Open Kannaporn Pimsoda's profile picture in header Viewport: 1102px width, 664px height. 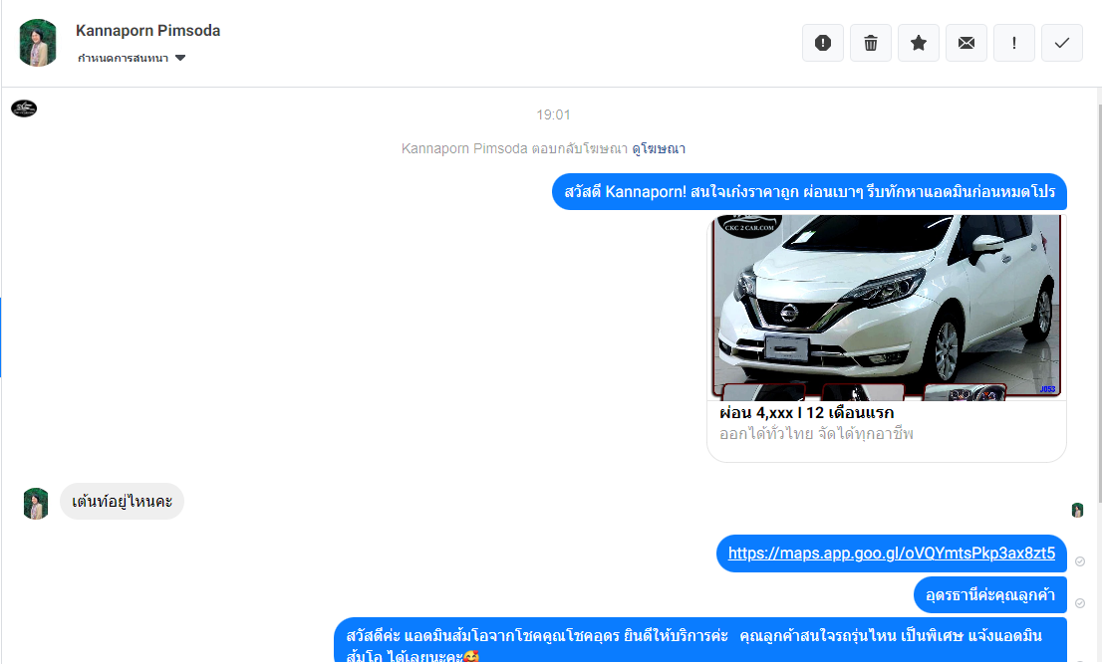point(38,43)
